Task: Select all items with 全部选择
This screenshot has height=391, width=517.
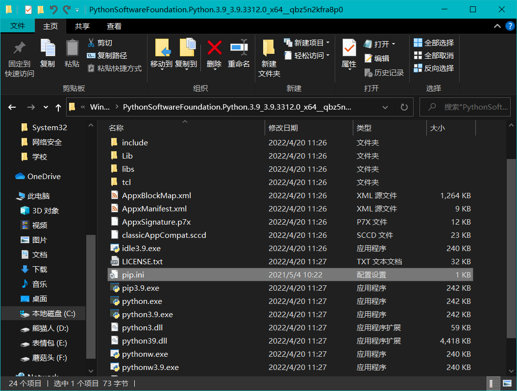Action: coord(434,43)
